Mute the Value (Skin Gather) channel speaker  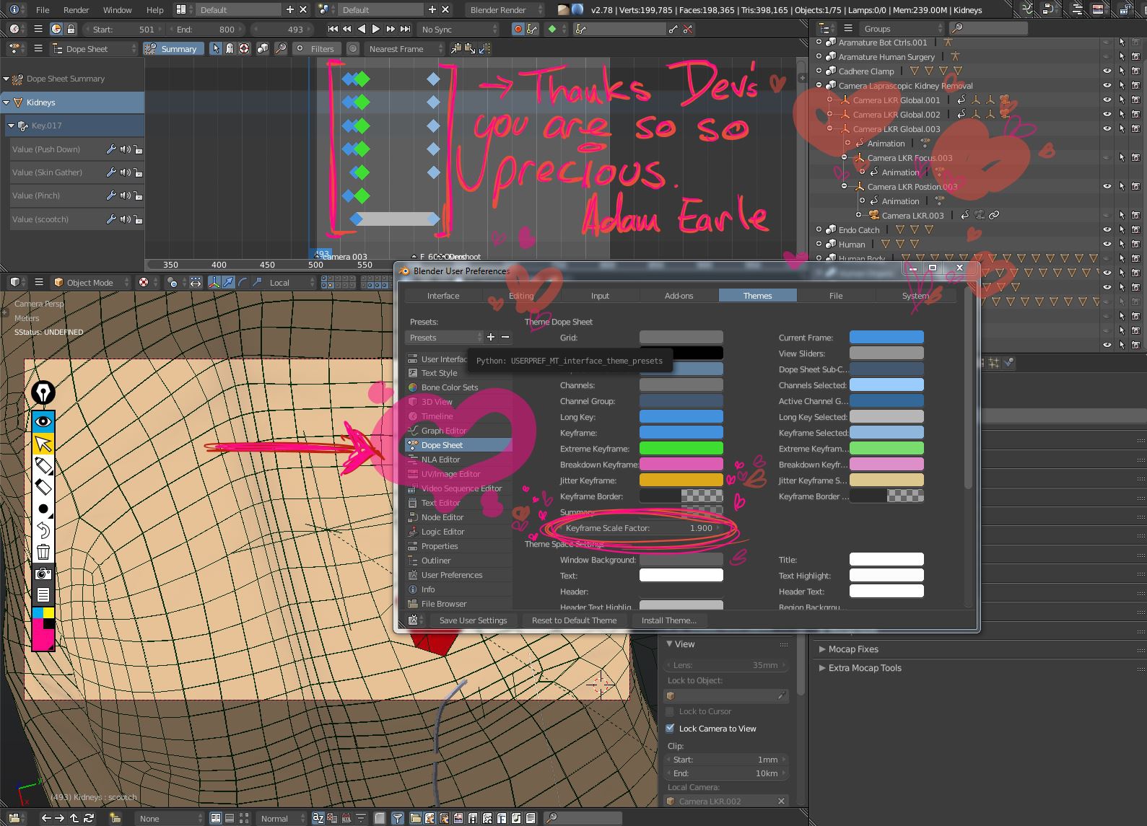[125, 172]
